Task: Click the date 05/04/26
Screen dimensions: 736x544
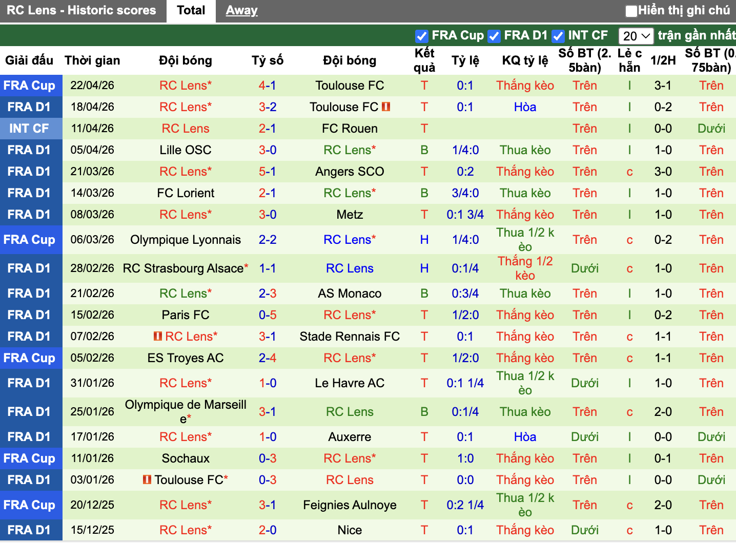Action: click(x=92, y=150)
